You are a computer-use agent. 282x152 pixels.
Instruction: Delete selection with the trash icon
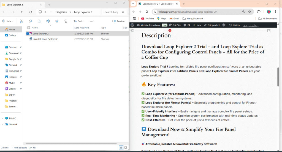(x=66, y=21)
